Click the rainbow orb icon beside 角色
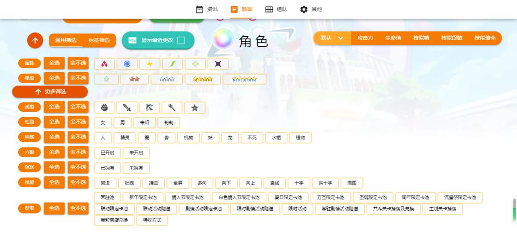This screenshot has width=517, height=236. [x=223, y=39]
